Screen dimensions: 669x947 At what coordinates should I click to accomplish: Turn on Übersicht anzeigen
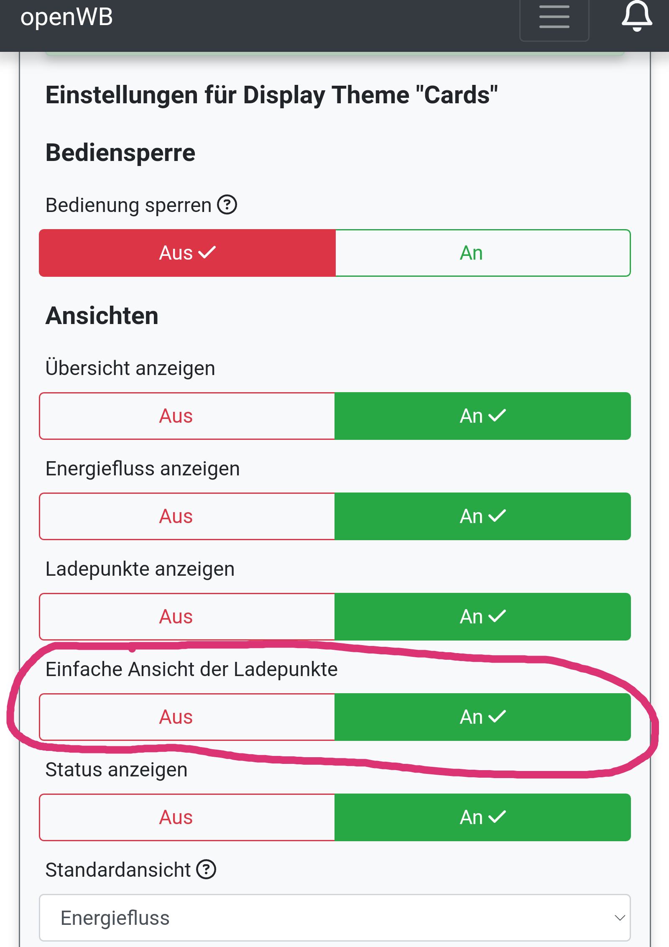pos(483,416)
